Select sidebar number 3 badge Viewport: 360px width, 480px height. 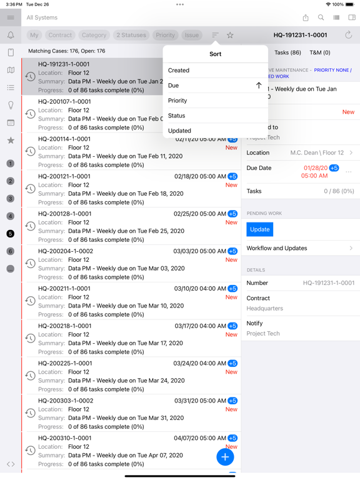point(11,198)
